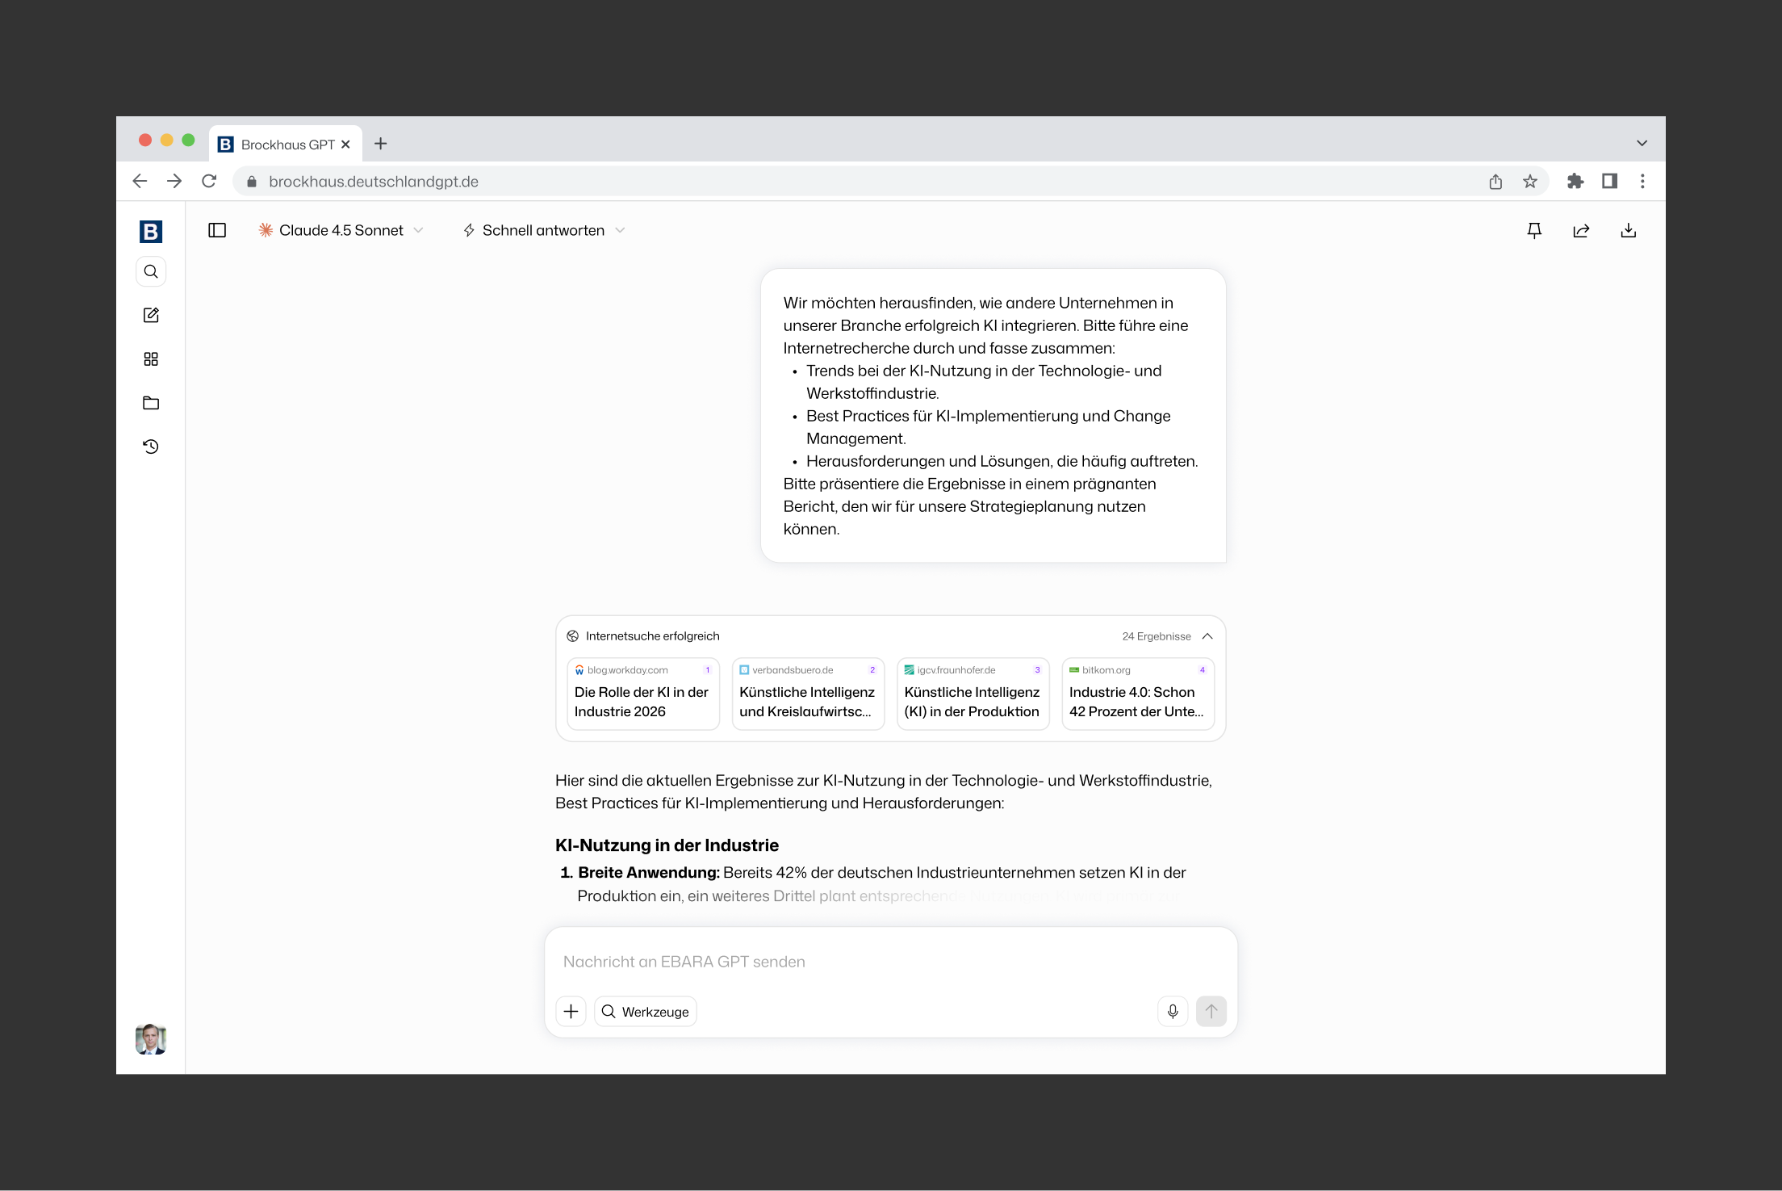Bookmark the page via the star icon

pyautogui.click(x=1529, y=181)
